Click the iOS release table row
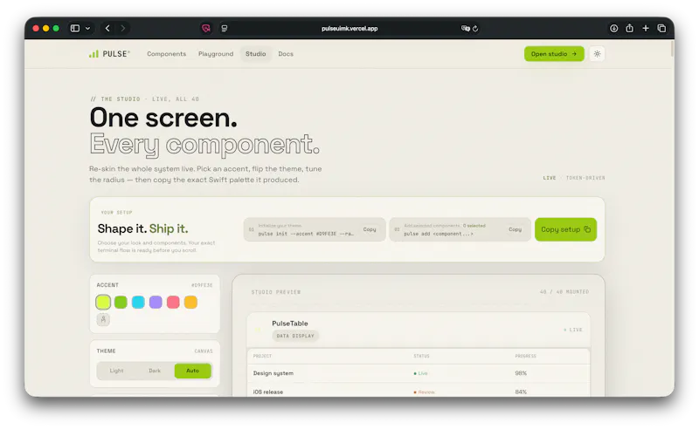Screen dimensions: 699x429 [419, 392]
